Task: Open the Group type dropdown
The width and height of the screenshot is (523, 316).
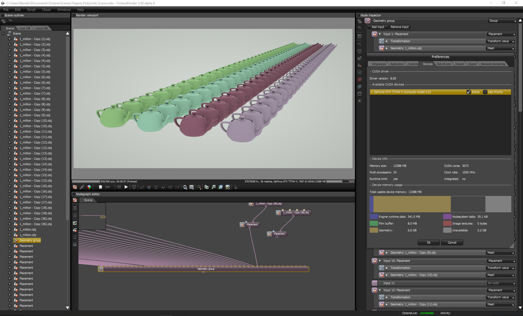Action: [502, 21]
